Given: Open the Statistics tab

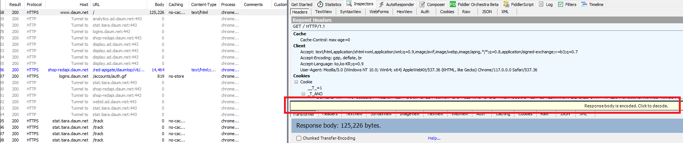Looking at the screenshot, I should click(329, 5).
